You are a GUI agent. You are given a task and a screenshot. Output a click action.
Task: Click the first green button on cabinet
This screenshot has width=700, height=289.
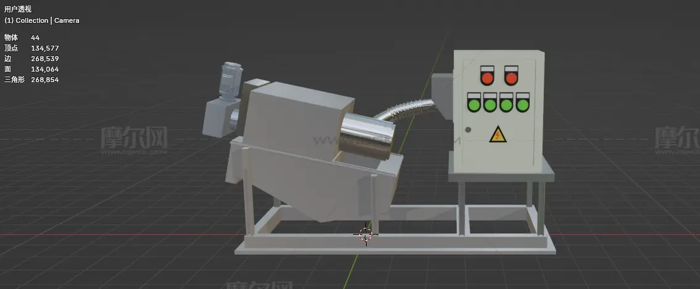click(475, 104)
